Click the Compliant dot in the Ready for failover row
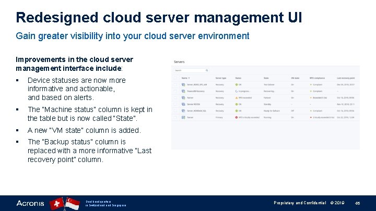The image size is (376, 211). click(311, 111)
